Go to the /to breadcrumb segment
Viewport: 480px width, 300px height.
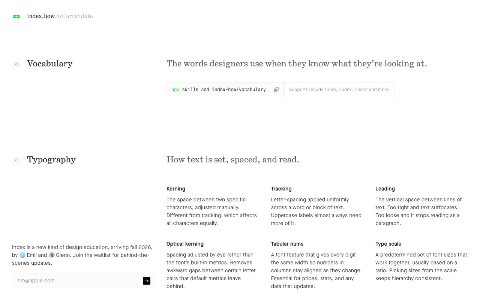point(59,16)
